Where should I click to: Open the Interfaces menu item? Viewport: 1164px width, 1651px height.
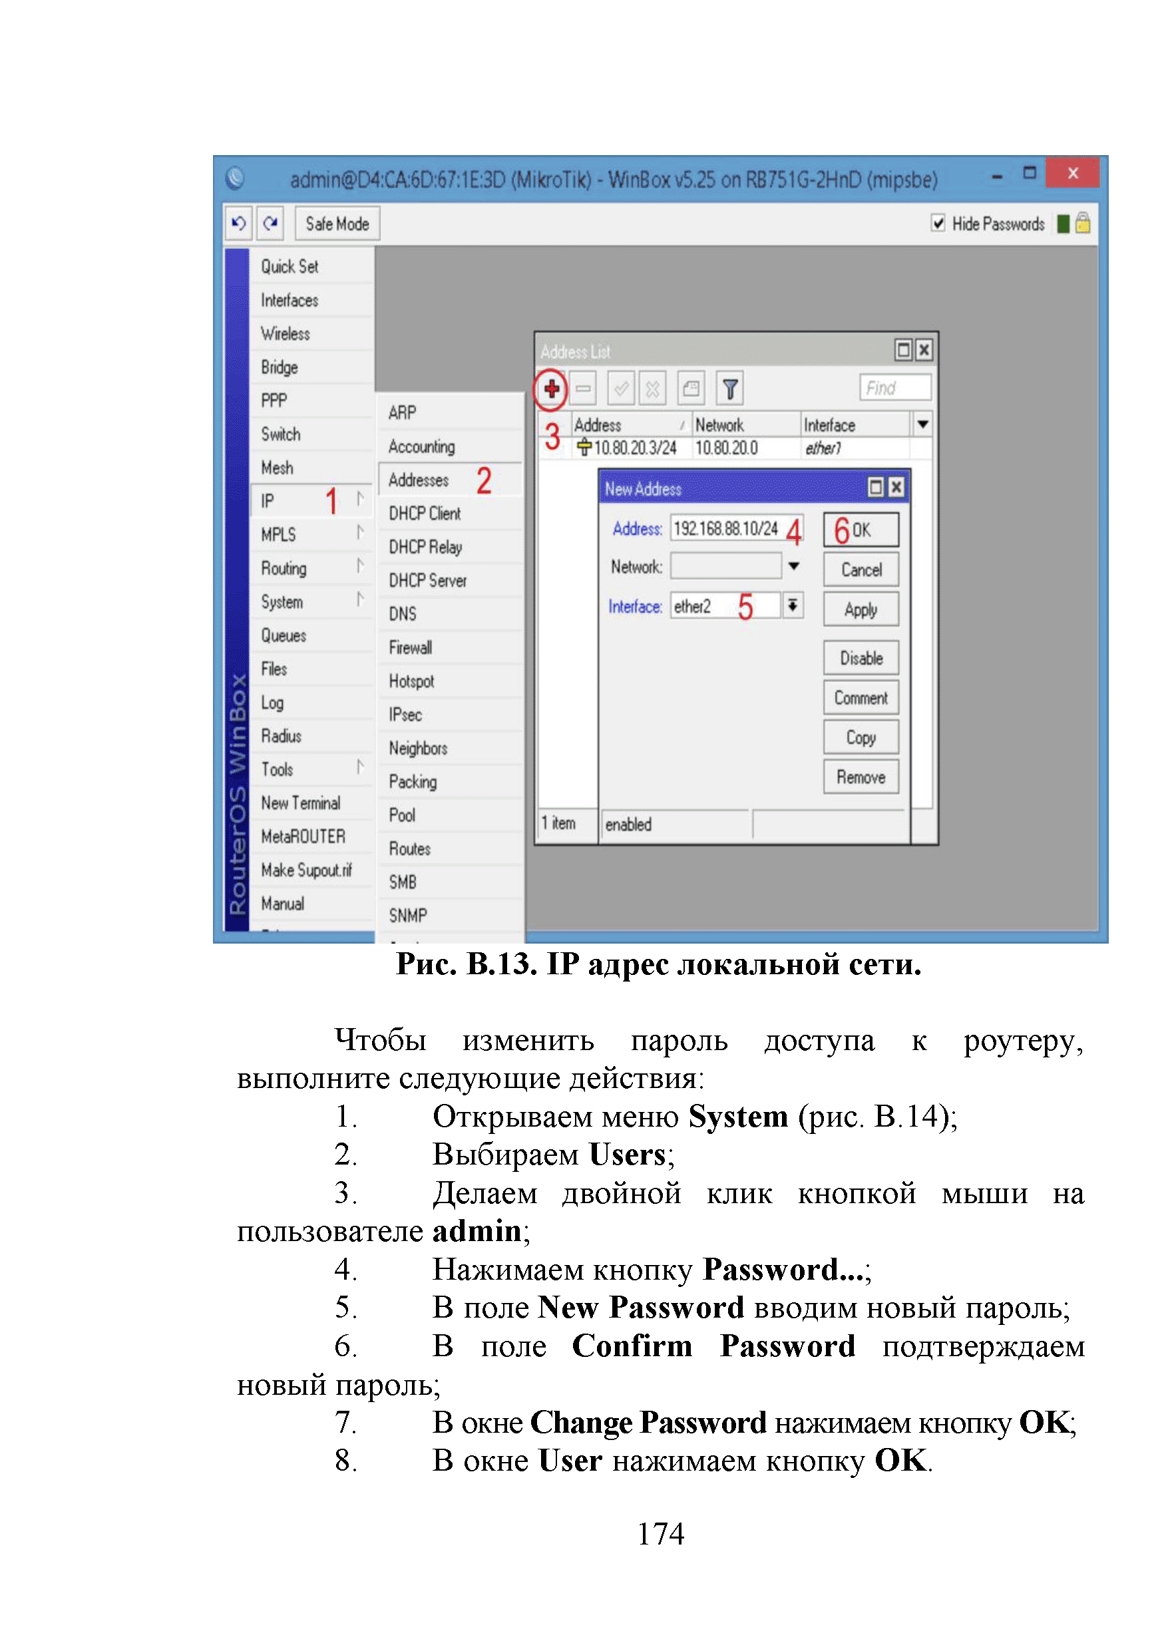pyautogui.click(x=312, y=300)
